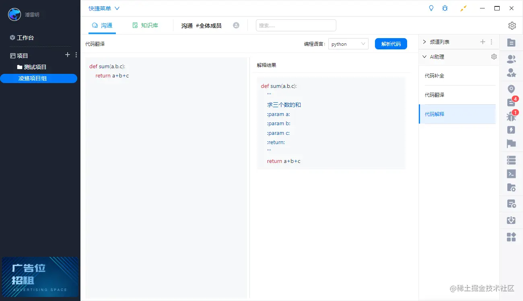This screenshot has height=301, width=523.
Task: Click the 项目 section label
Action: tap(23, 55)
